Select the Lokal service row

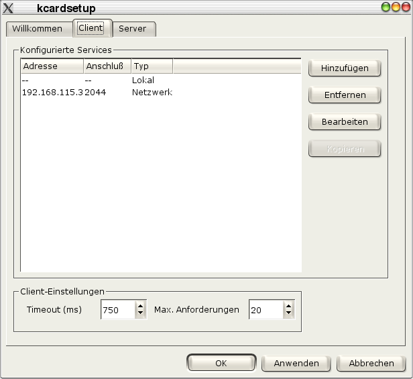[x=161, y=80]
